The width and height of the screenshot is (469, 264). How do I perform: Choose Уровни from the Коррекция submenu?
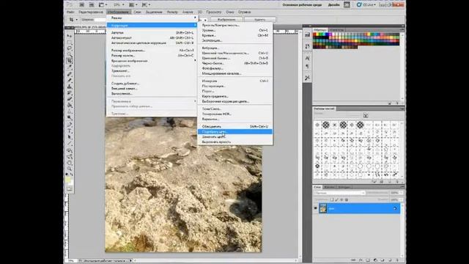click(234, 30)
